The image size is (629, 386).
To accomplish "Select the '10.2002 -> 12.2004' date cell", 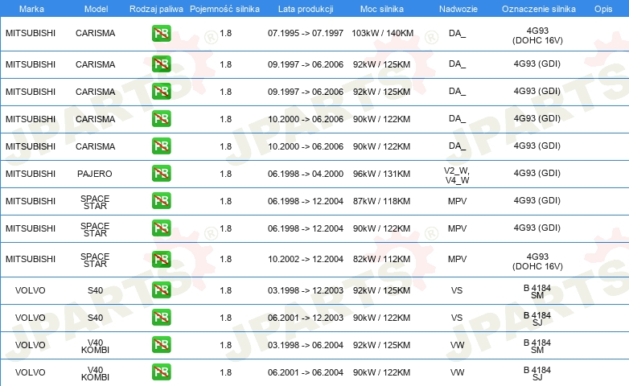I will [306, 259].
